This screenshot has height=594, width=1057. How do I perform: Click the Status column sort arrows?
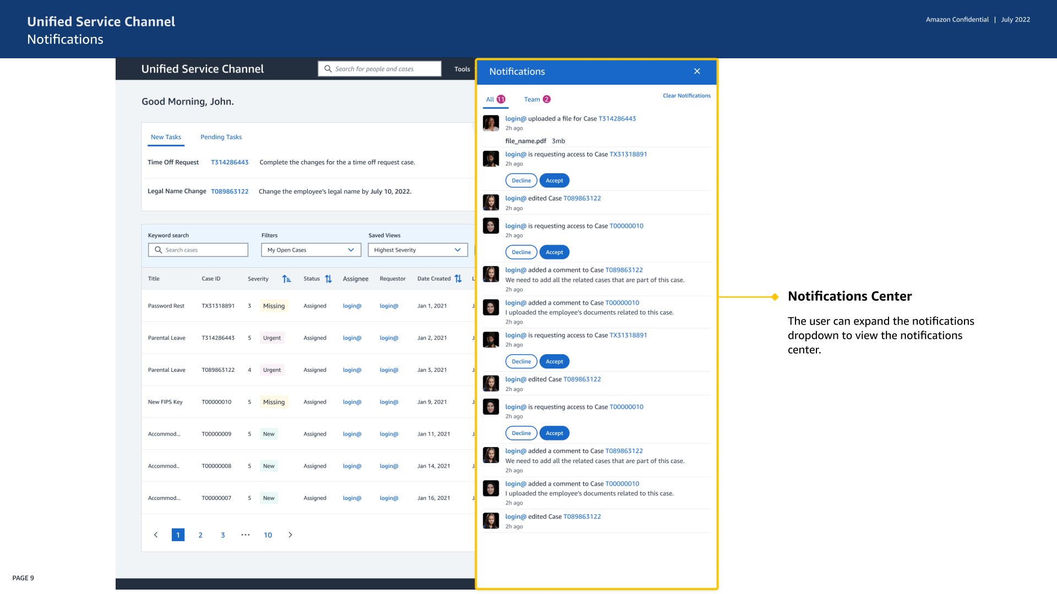(328, 279)
